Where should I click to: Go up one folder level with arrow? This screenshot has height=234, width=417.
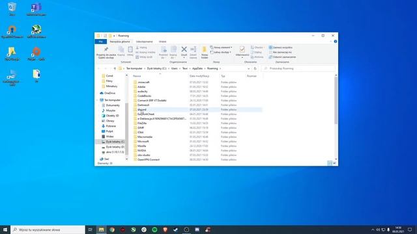(115, 68)
